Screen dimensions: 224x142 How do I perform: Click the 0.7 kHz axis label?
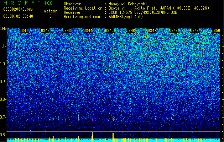point(2,117)
